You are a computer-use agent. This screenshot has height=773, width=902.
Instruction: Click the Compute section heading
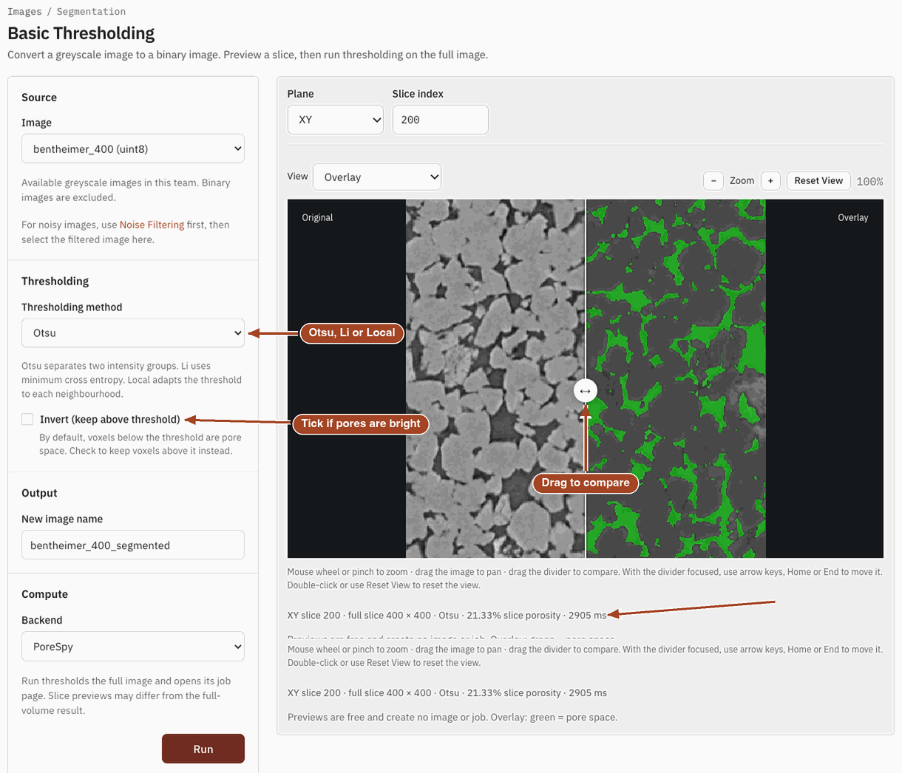click(44, 594)
